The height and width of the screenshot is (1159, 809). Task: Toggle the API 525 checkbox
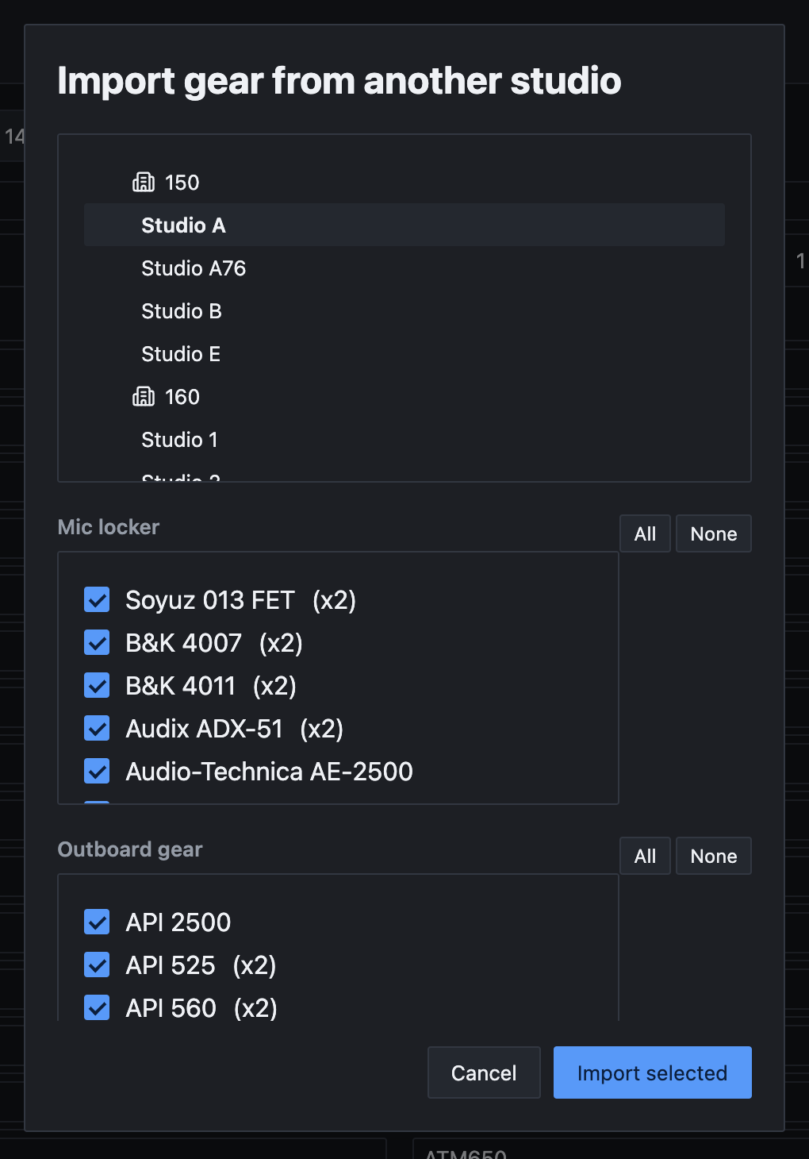[x=97, y=965]
